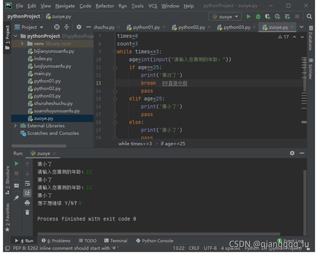The image size is (318, 255).
Task: Click the UTF-8 encoding indicator
Action: point(210,248)
